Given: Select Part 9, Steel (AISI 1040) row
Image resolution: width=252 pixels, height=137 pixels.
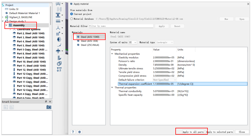Looking at the screenshot, I should tap(31, 58).
